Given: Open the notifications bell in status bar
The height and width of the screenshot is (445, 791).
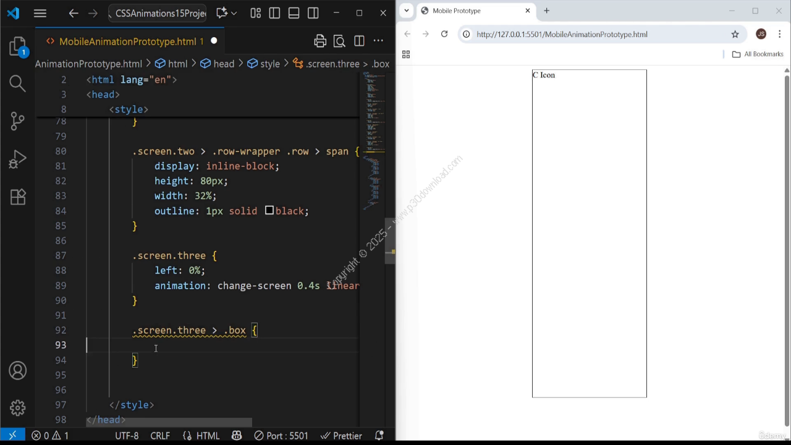Looking at the screenshot, I should point(379,436).
